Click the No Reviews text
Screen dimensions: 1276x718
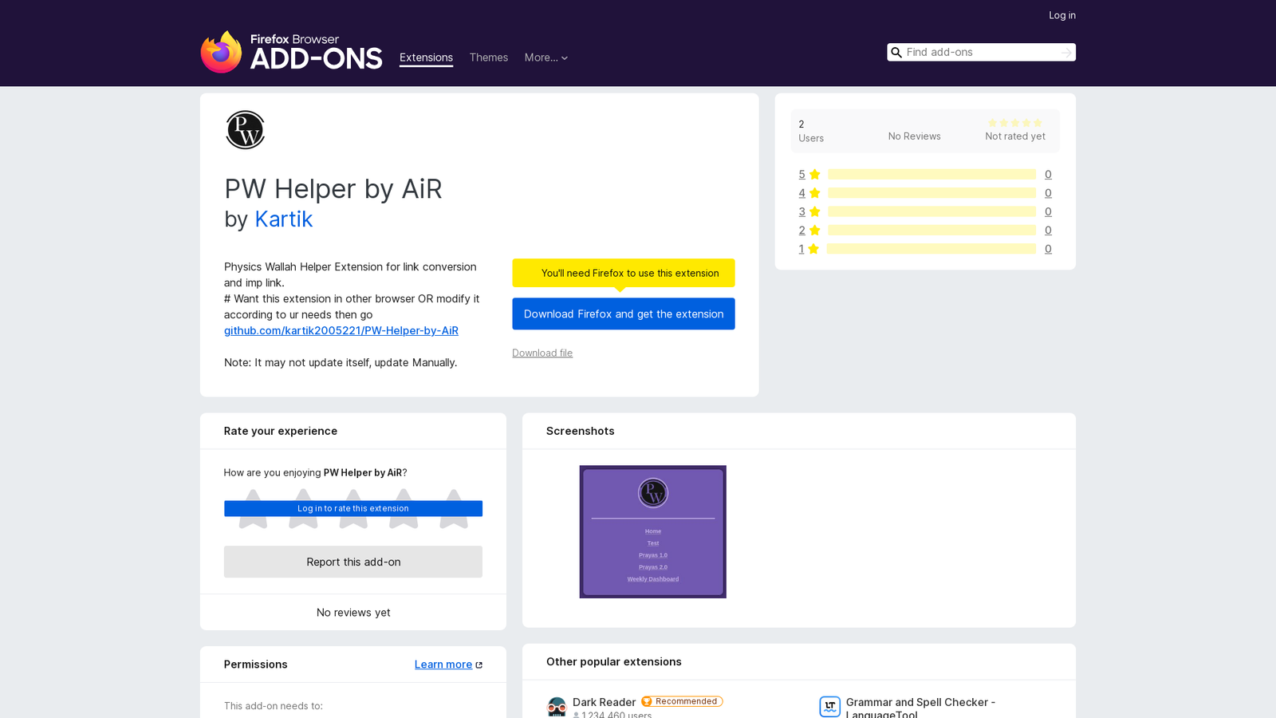(x=914, y=136)
